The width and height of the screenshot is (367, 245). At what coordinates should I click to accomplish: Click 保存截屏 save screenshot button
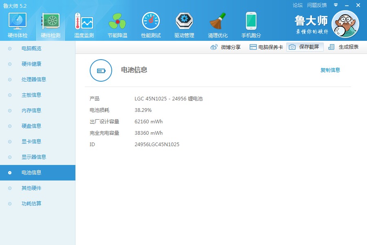tap(305, 47)
